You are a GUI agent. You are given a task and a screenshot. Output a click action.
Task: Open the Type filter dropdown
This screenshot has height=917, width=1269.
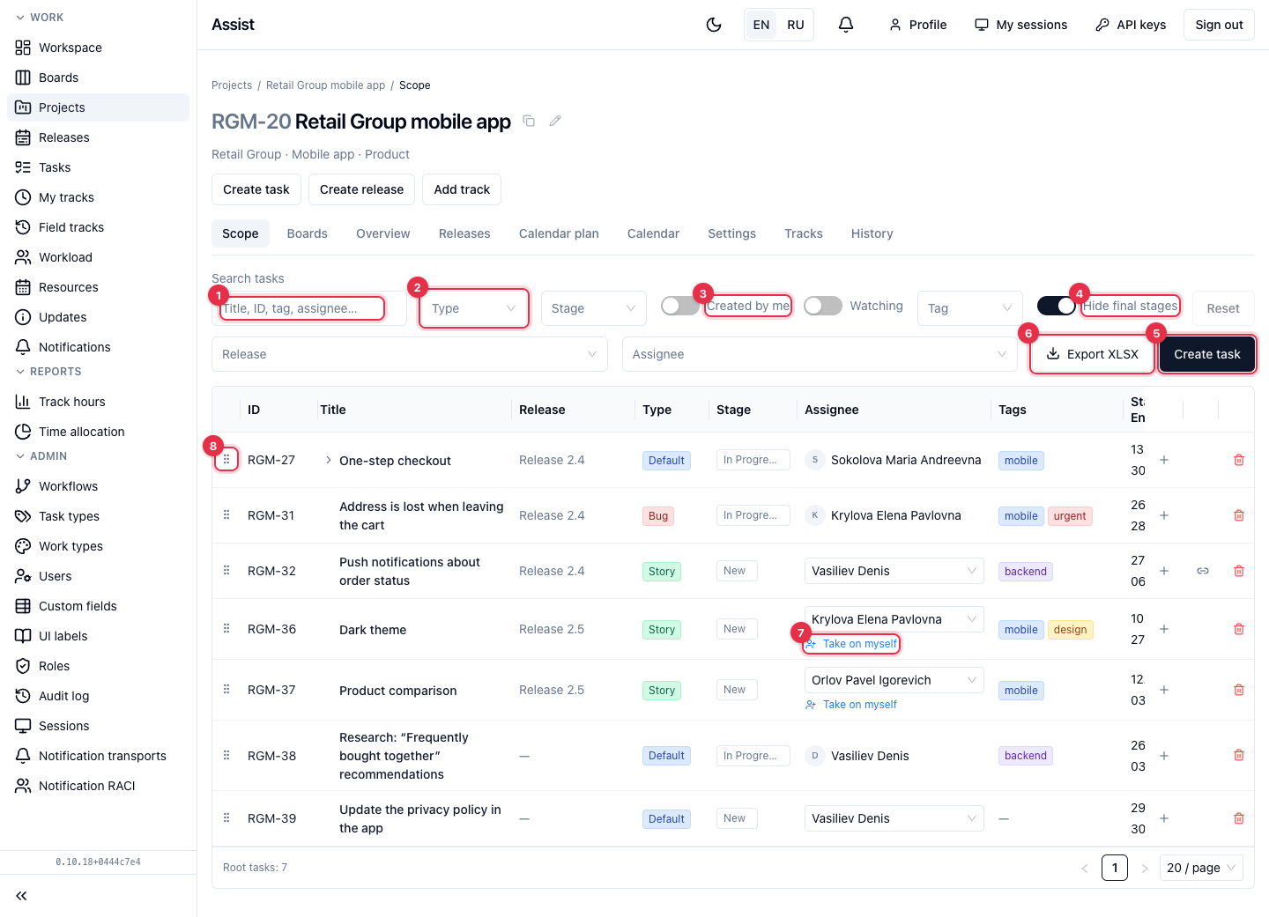pos(474,308)
